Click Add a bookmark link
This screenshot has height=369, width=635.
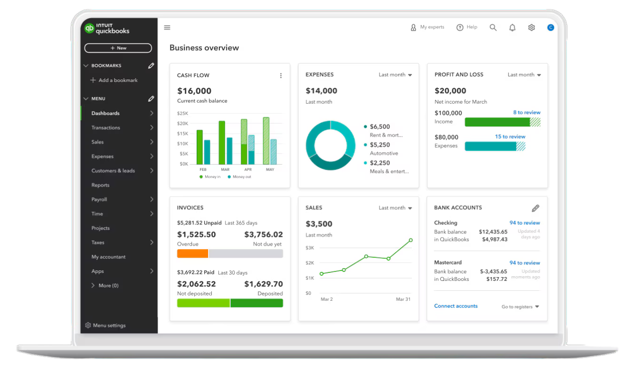(118, 81)
